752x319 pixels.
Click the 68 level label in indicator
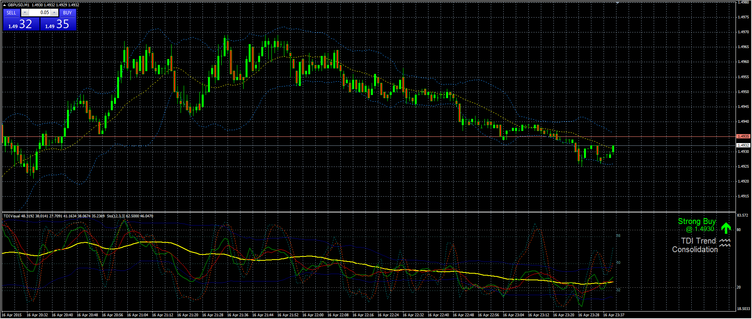pos(618,236)
